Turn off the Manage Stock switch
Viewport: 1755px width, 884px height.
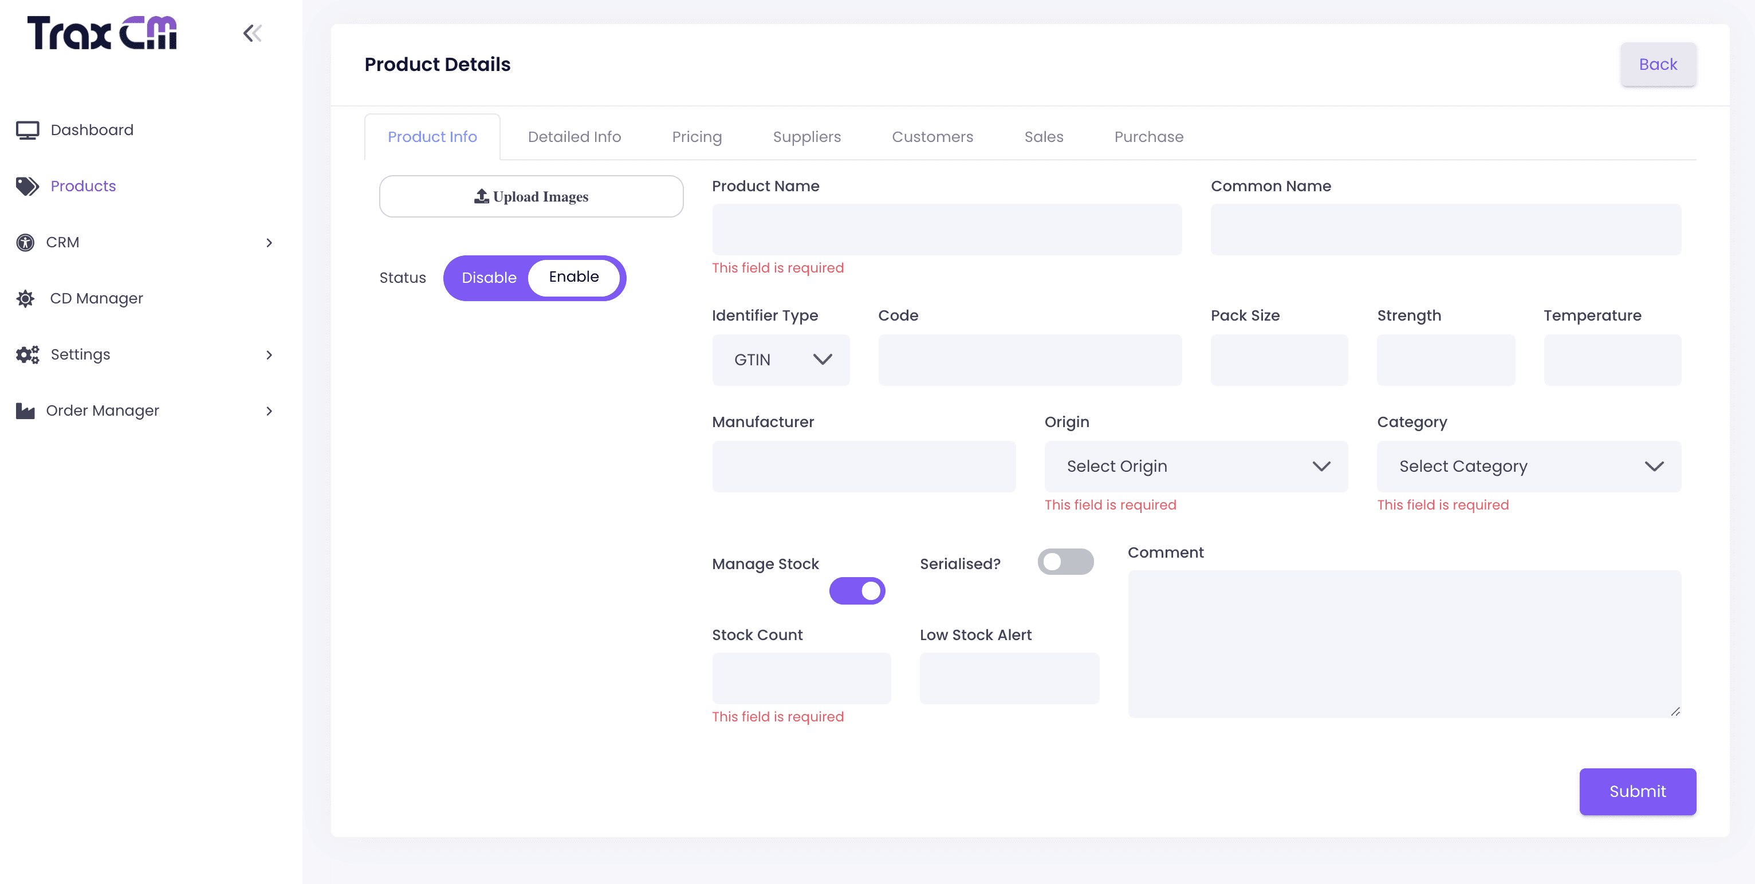pyautogui.click(x=856, y=590)
